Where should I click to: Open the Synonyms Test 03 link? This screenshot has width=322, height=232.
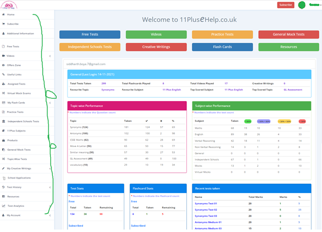click(x=206, y=216)
